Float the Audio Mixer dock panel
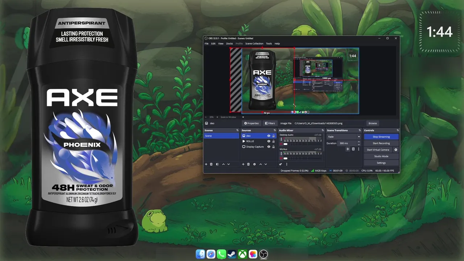464x261 pixels. 323,130
